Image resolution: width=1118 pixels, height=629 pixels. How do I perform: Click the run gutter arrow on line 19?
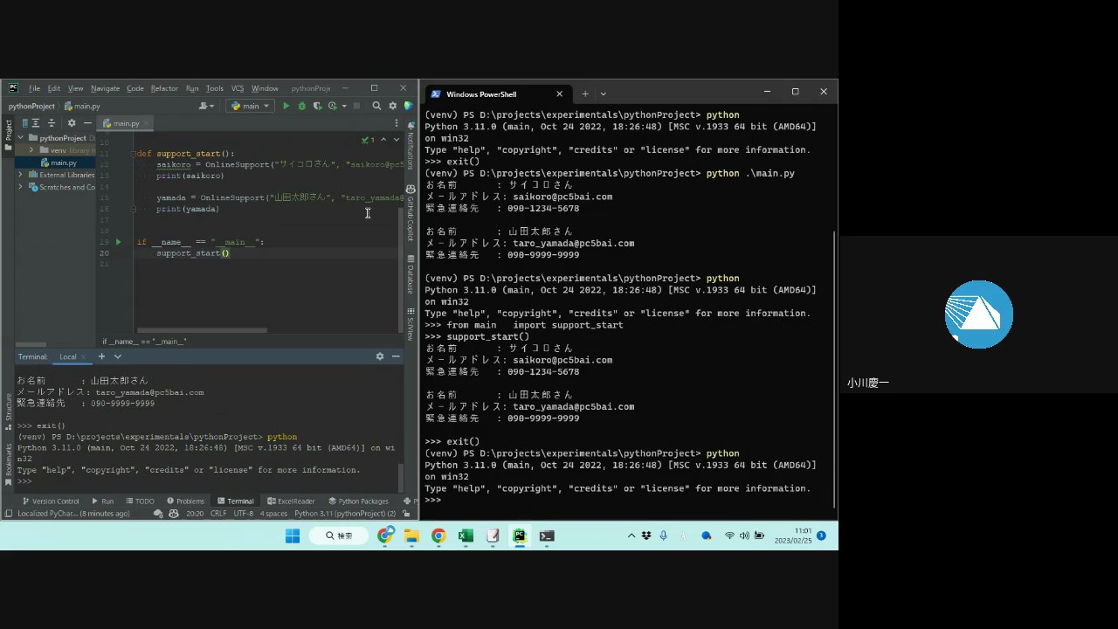pos(118,242)
